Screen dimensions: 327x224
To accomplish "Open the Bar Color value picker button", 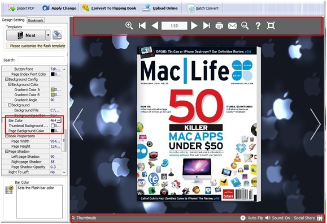I will [x=59, y=120].
